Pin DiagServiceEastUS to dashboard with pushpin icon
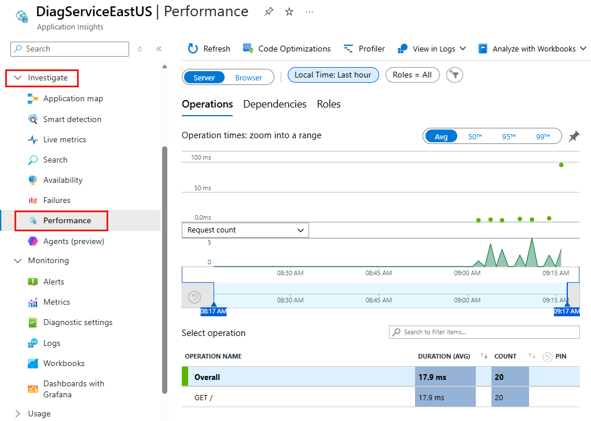This screenshot has width=591, height=421. pyautogui.click(x=269, y=12)
